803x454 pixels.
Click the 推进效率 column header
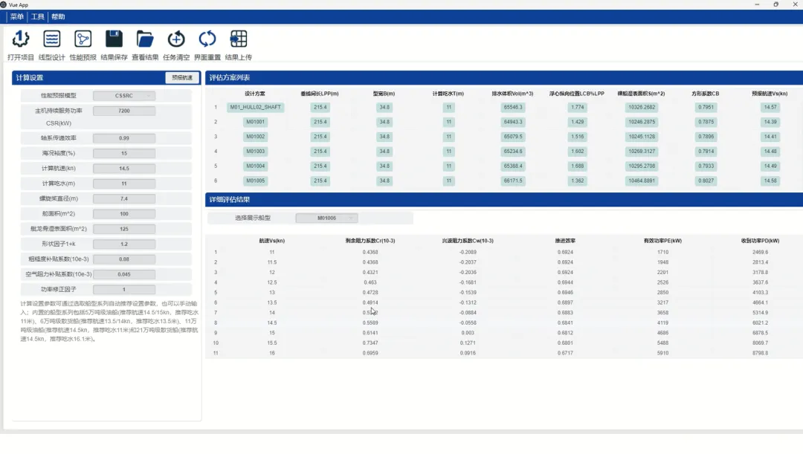(565, 241)
